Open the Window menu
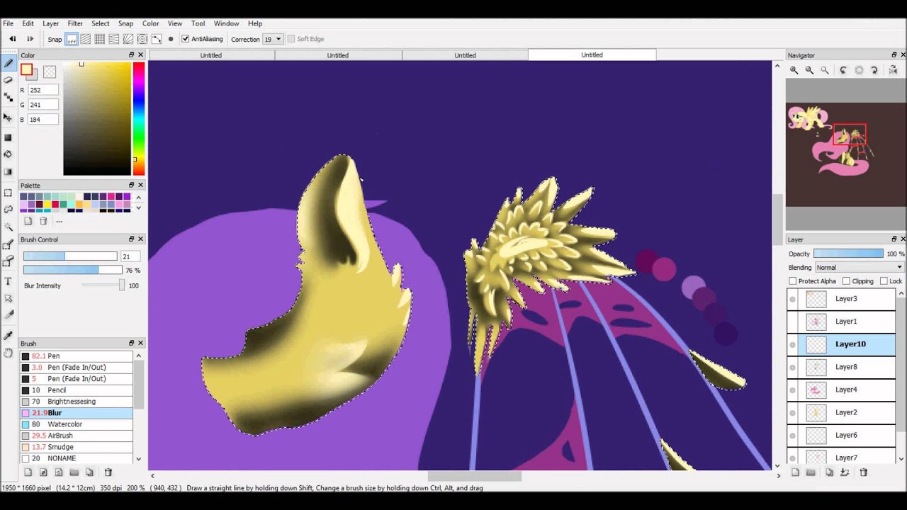This screenshot has height=510, width=907. coord(226,23)
